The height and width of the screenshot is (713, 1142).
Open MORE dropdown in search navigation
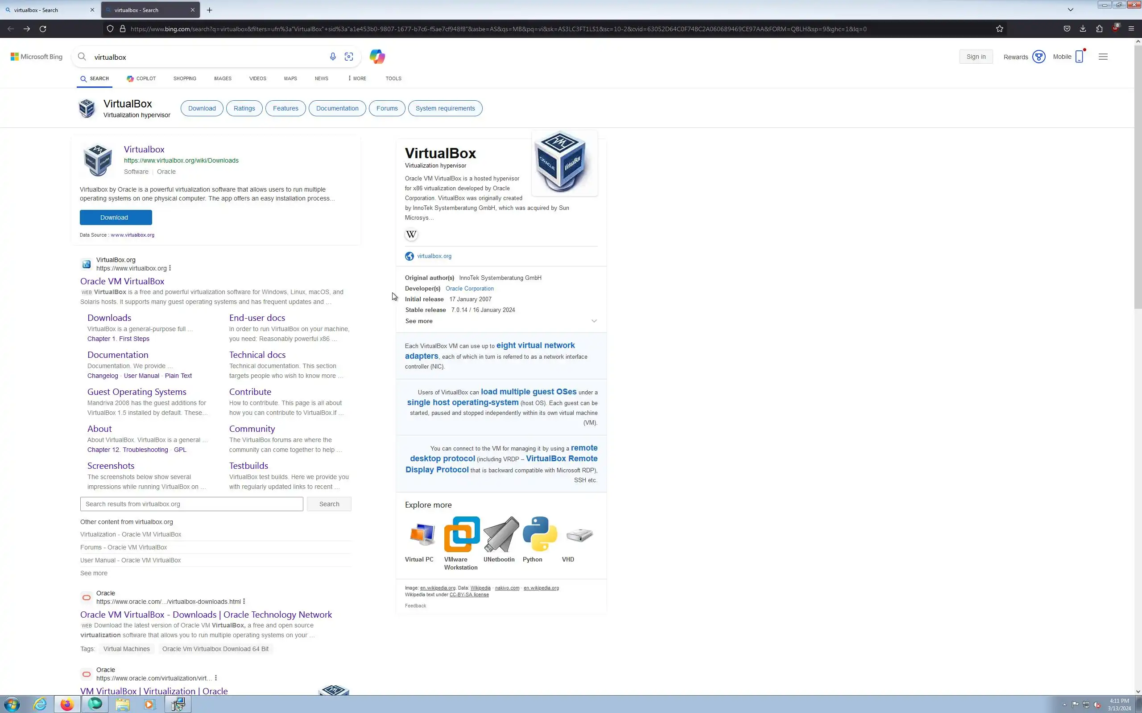pyautogui.click(x=357, y=78)
